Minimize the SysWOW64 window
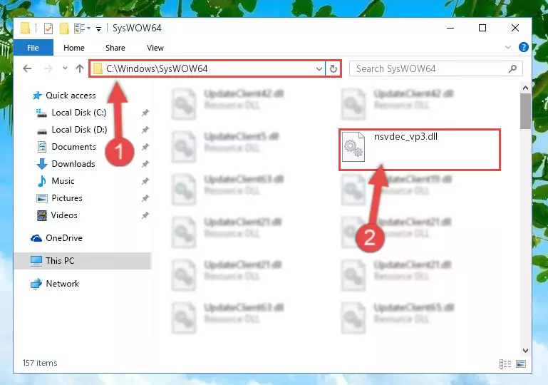 [450, 28]
